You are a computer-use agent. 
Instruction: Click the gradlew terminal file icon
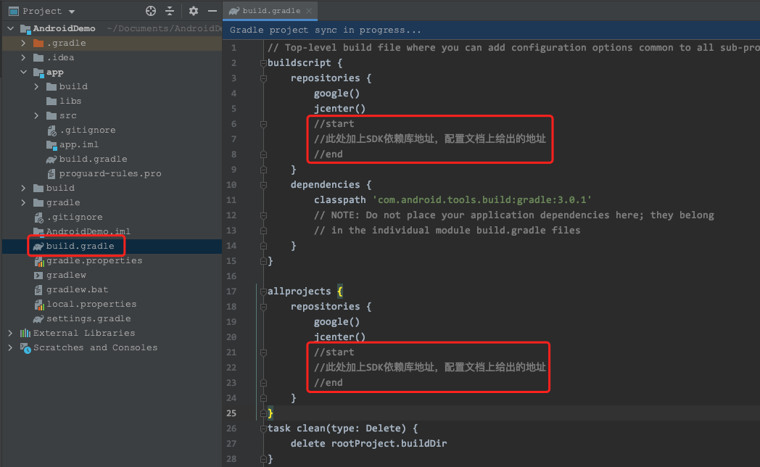(38, 275)
